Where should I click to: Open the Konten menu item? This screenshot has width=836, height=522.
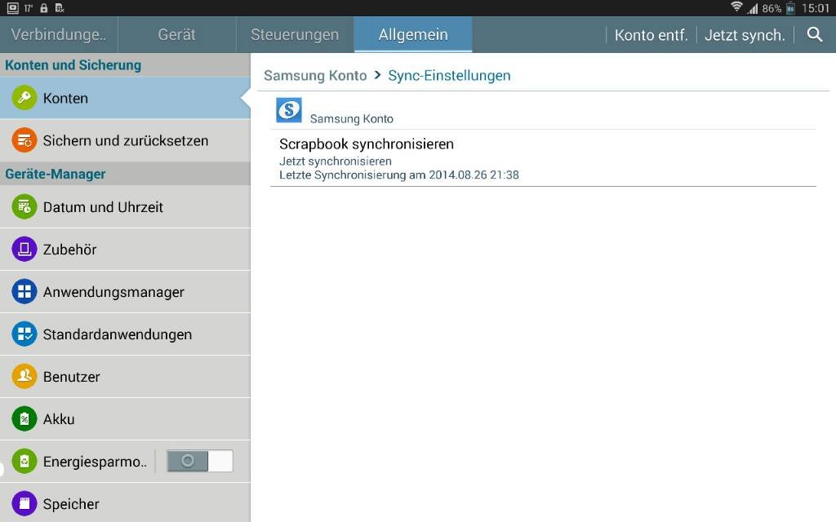click(125, 98)
